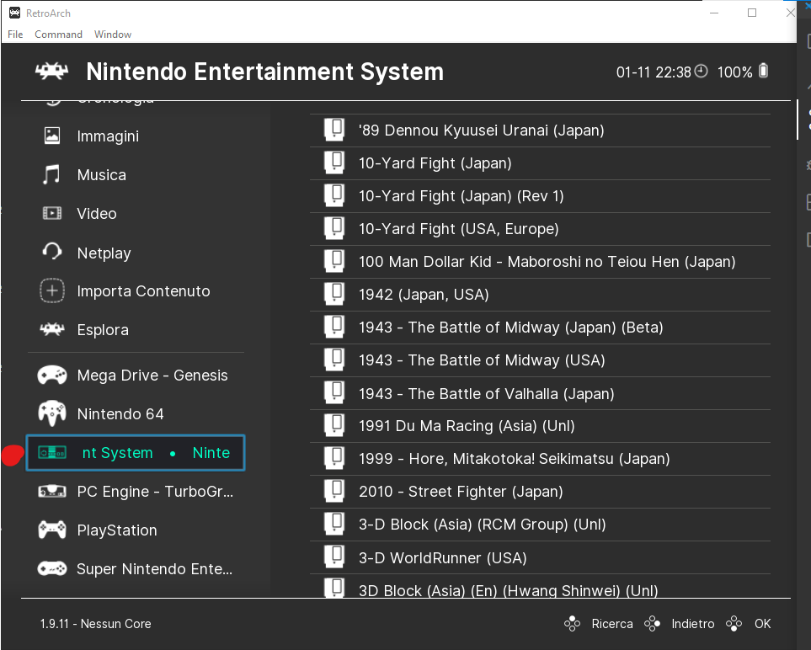Click the Netplay headset icon
The height and width of the screenshot is (650, 811).
point(51,252)
